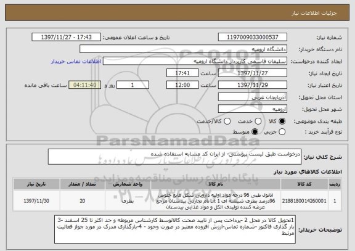Click the نام دستگاه خریدار field
This screenshot has width=355, height=251.
(184, 49)
